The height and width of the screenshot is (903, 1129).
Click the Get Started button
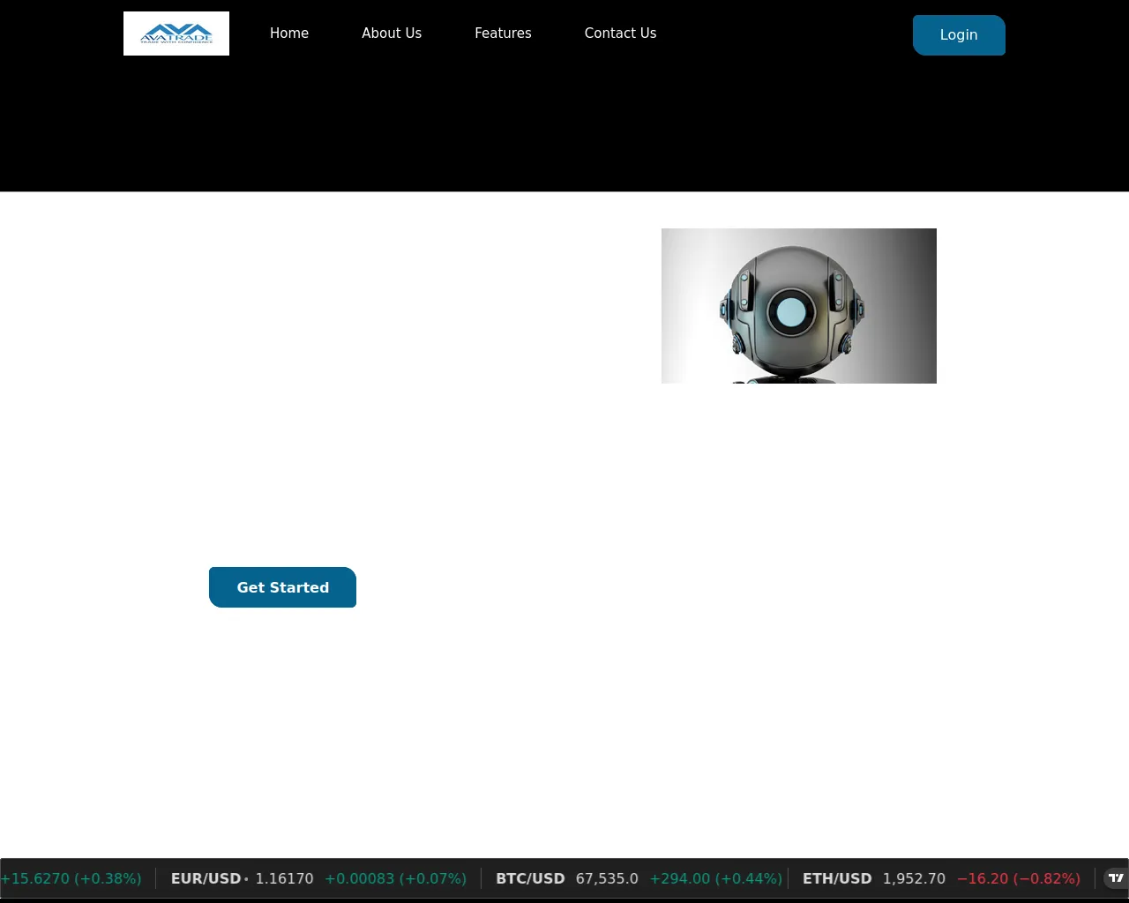coord(282,587)
